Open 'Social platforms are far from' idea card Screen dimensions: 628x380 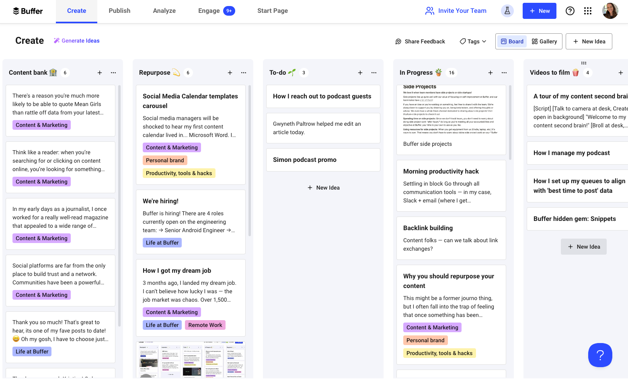[x=61, y=280]
